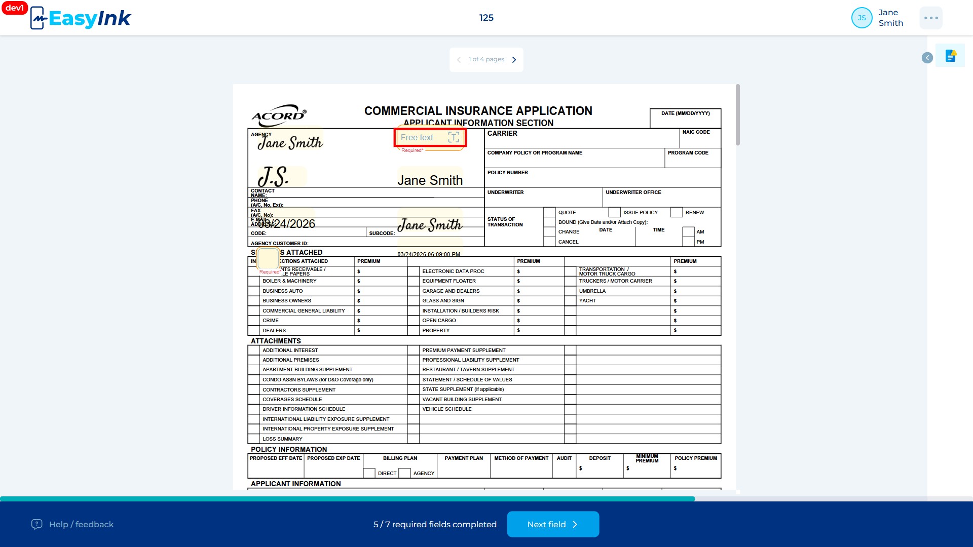Click the DATE (MM/DD/YYYY) box
Screen dimensions: 973x547
[x=685, y=119]
